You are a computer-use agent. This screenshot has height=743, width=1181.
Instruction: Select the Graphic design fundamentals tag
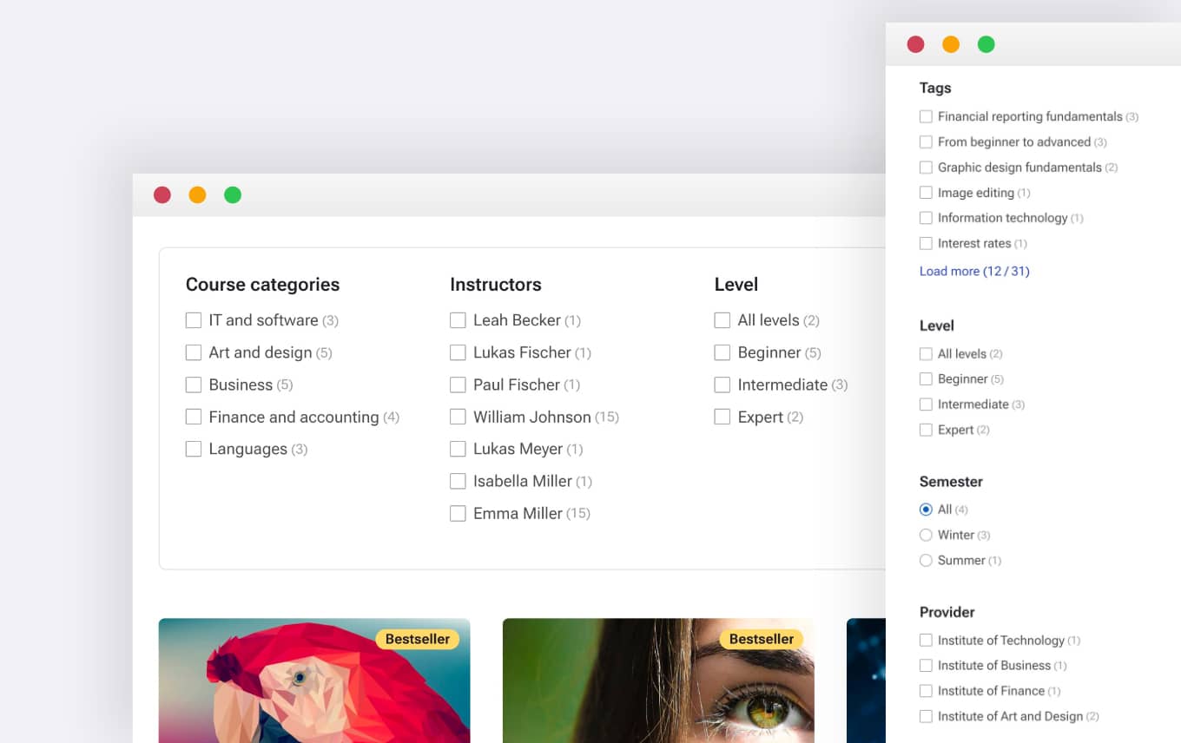coord(926,168)
